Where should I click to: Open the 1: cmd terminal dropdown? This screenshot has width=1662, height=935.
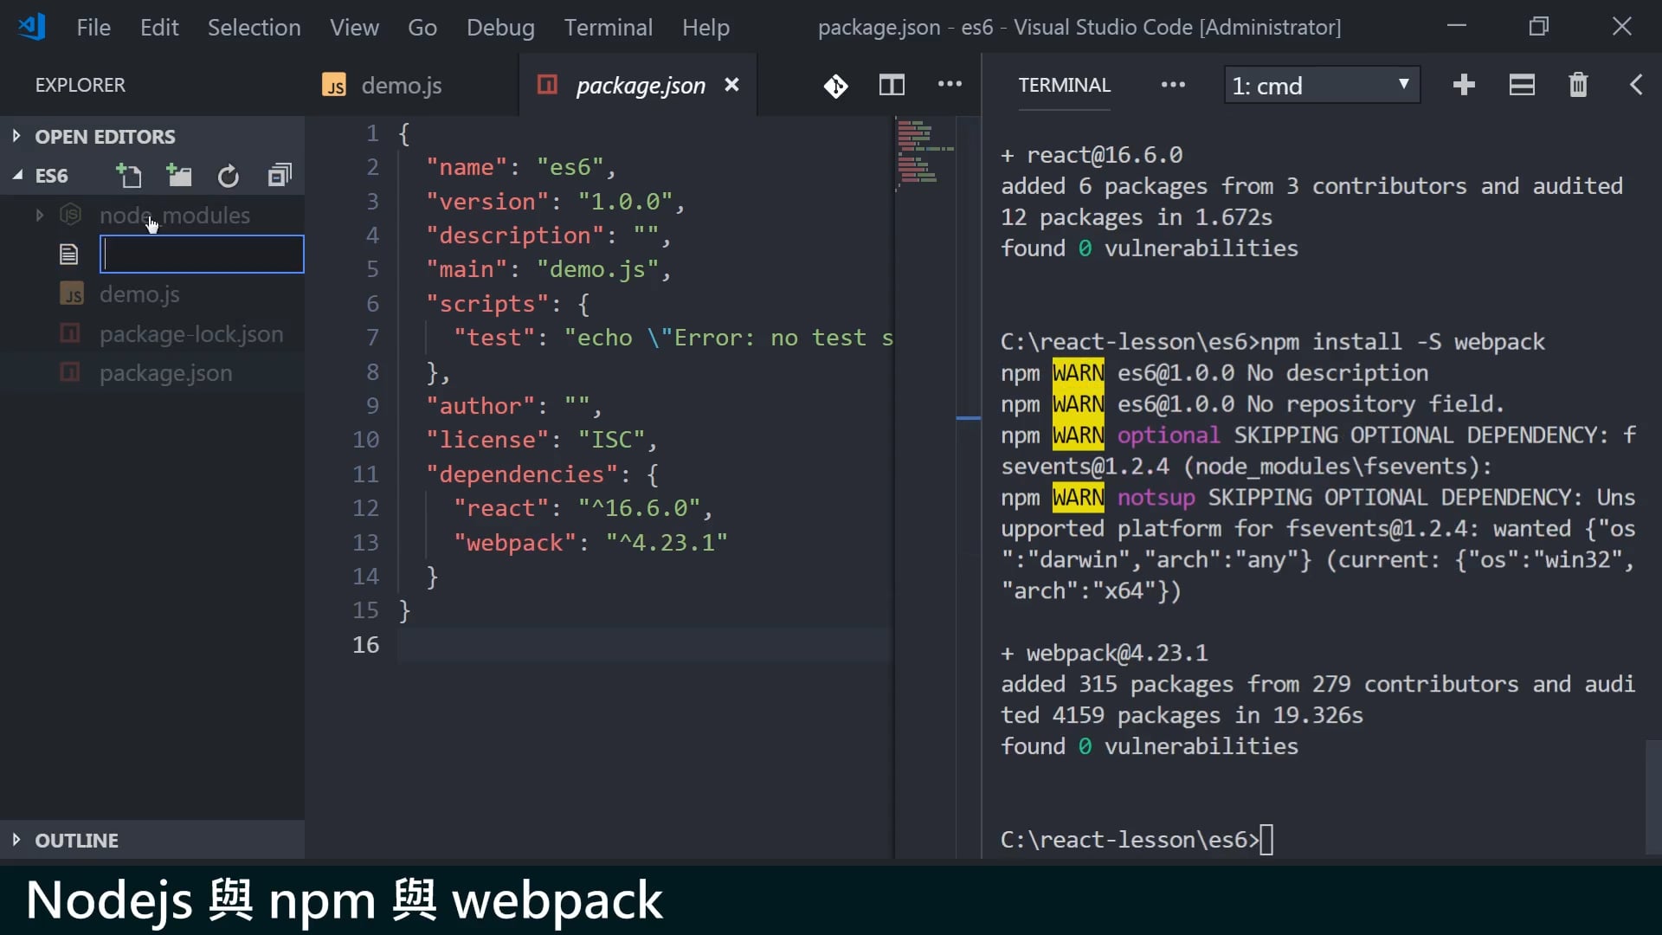pyautogui.click(x=1321, y=86)
